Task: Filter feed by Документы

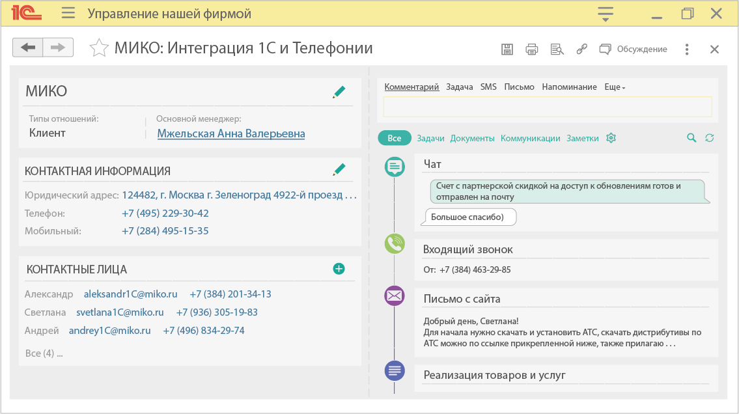Action: [472, 138]
